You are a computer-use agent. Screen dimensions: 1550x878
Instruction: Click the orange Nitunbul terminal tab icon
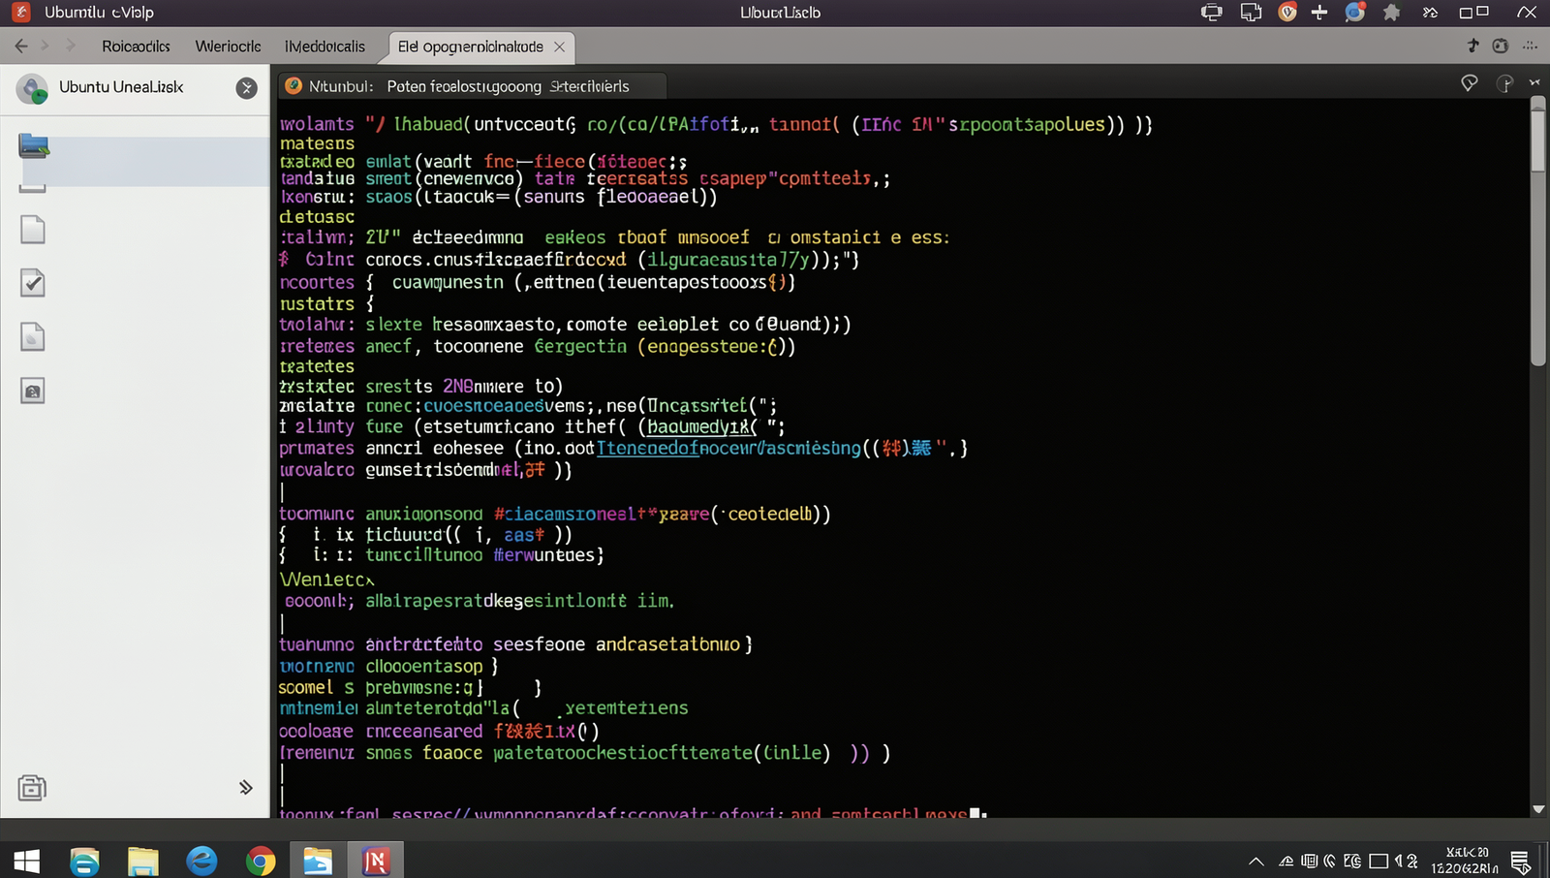pyautogui.click(x=294, y=85)
